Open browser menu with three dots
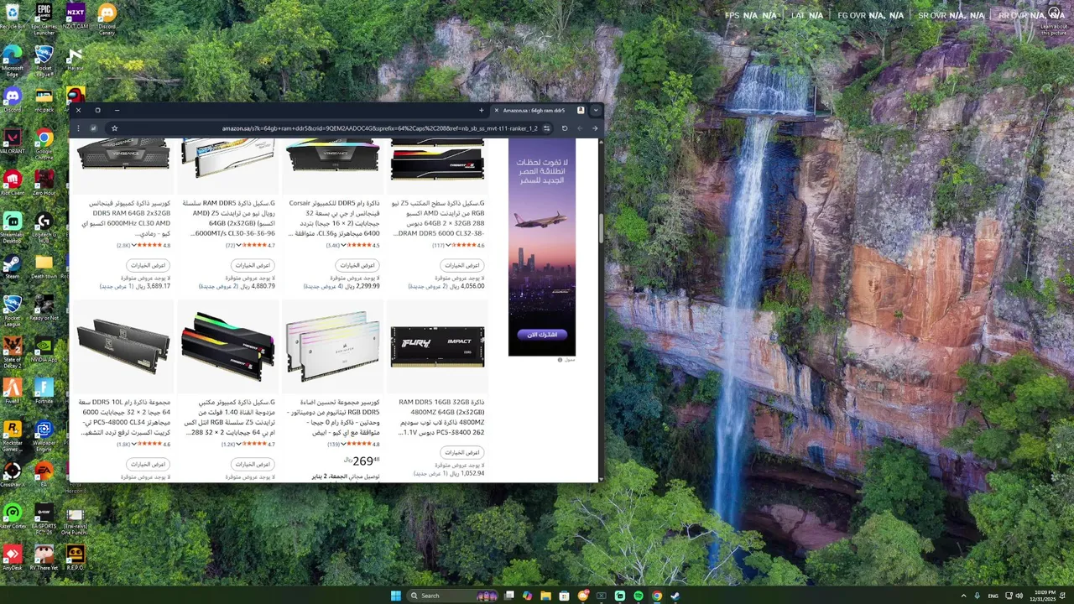The height and width of the screenshot is (604, 1074). click(78, 128)
